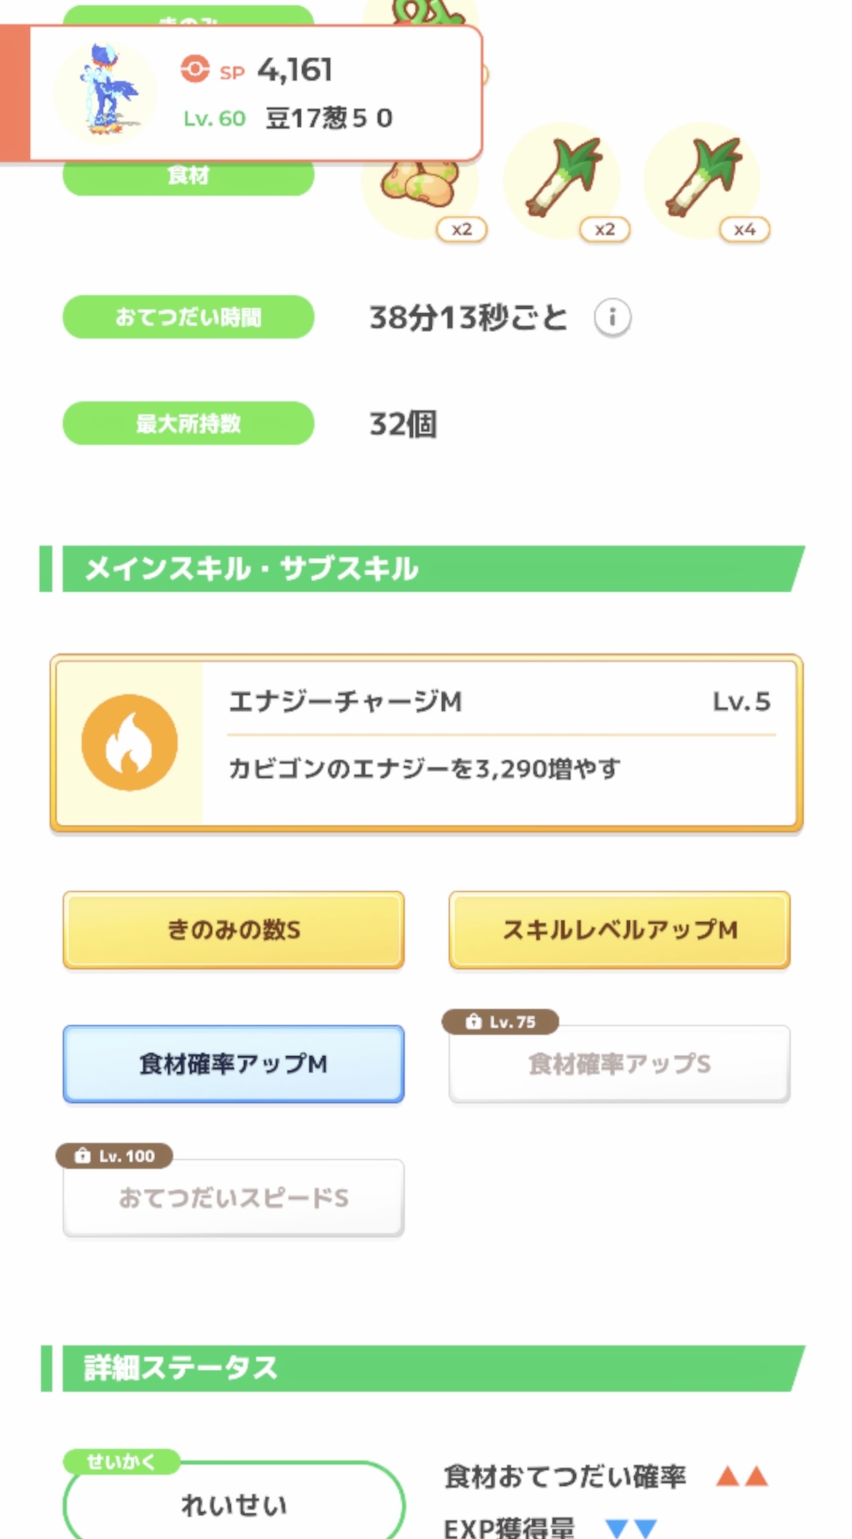Tap the 最大所持数 green label
This screenshot has height=1539, width=852.
(x=188, y=423)
